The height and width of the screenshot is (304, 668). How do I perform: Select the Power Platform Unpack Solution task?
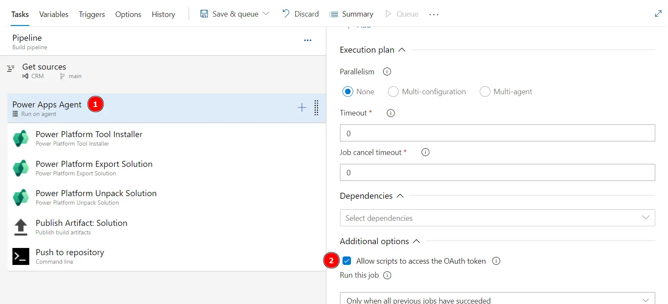167,197
